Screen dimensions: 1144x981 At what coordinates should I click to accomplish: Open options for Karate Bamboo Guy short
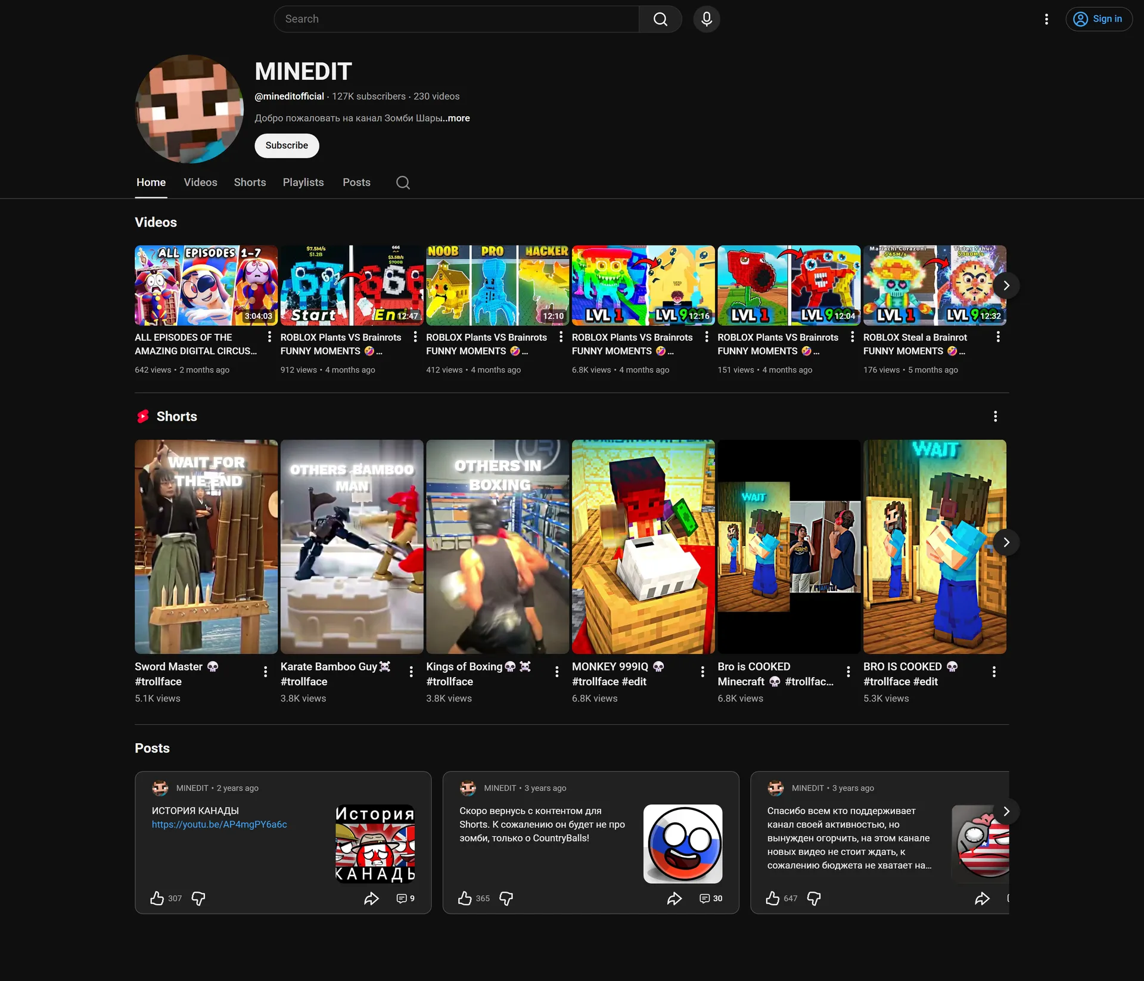(x=411, y=672)
